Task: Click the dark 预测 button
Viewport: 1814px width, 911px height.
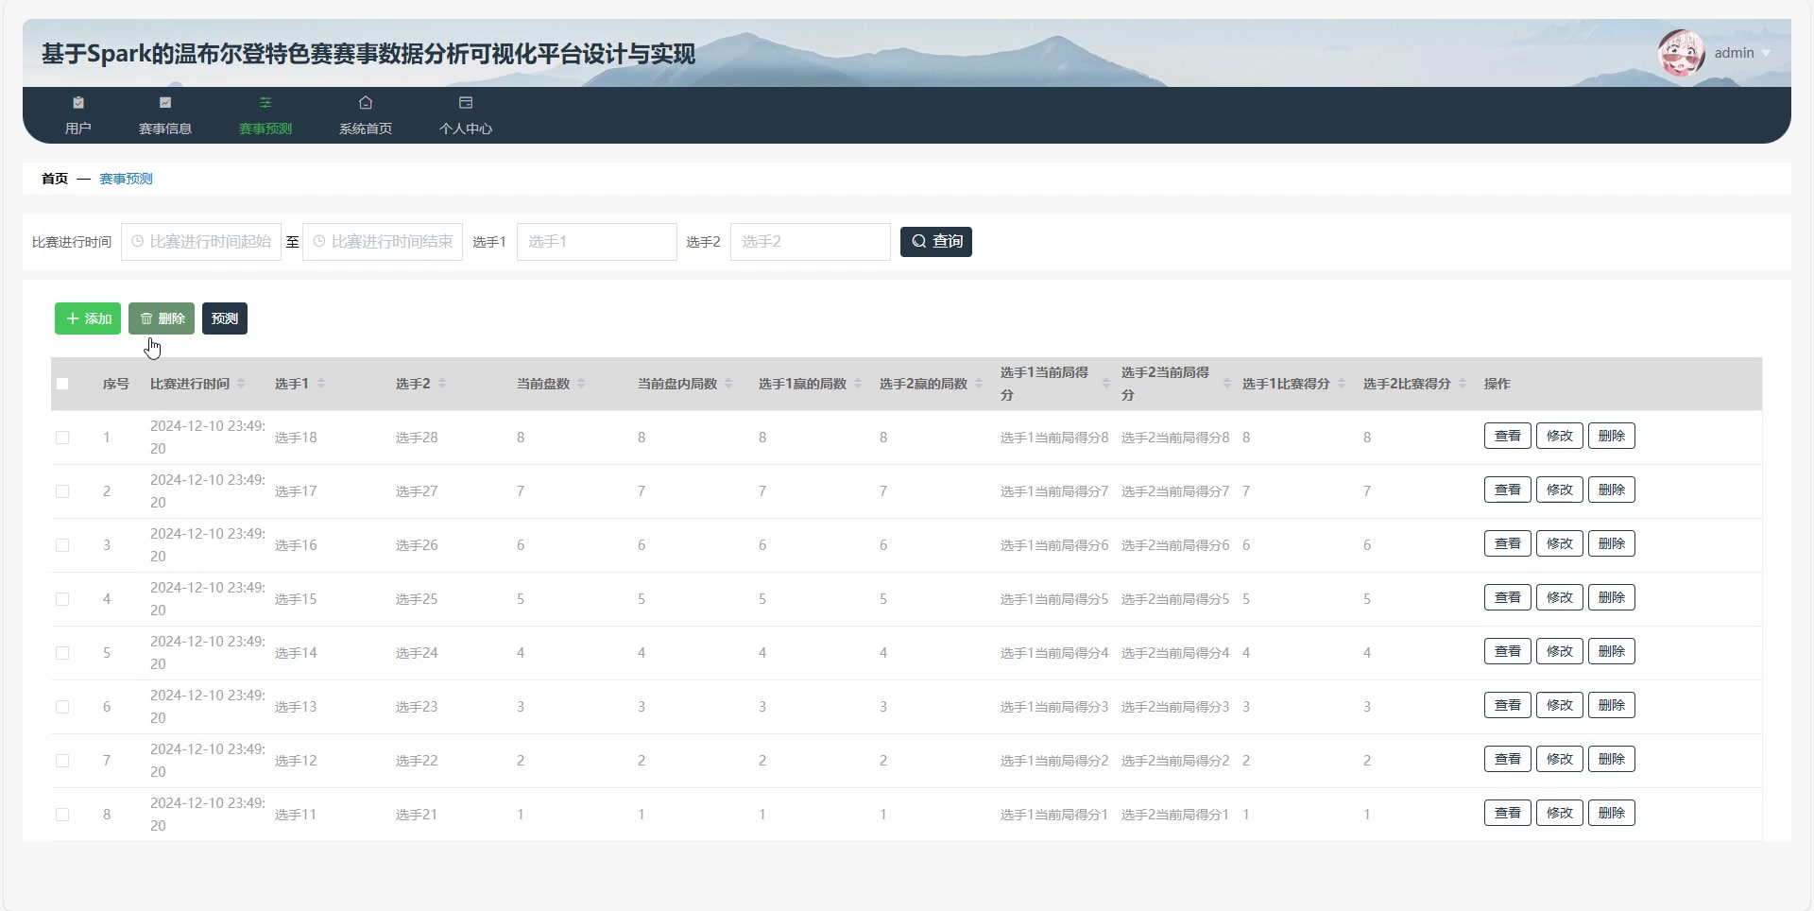Action: 225,318
